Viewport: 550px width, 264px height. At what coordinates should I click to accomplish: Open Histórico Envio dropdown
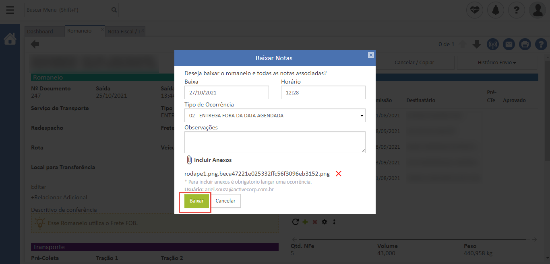[496, 63]
